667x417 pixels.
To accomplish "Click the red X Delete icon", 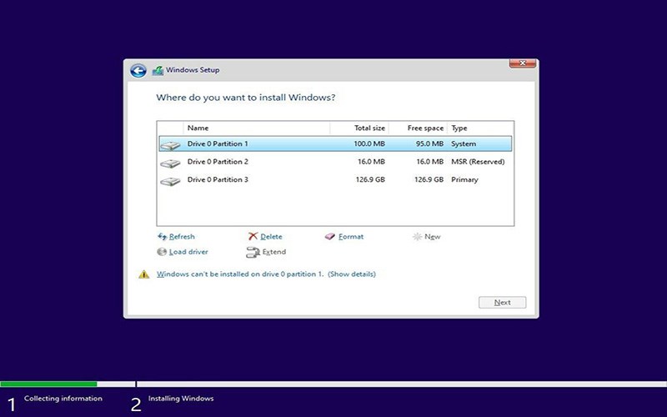I will coord(253,236).
